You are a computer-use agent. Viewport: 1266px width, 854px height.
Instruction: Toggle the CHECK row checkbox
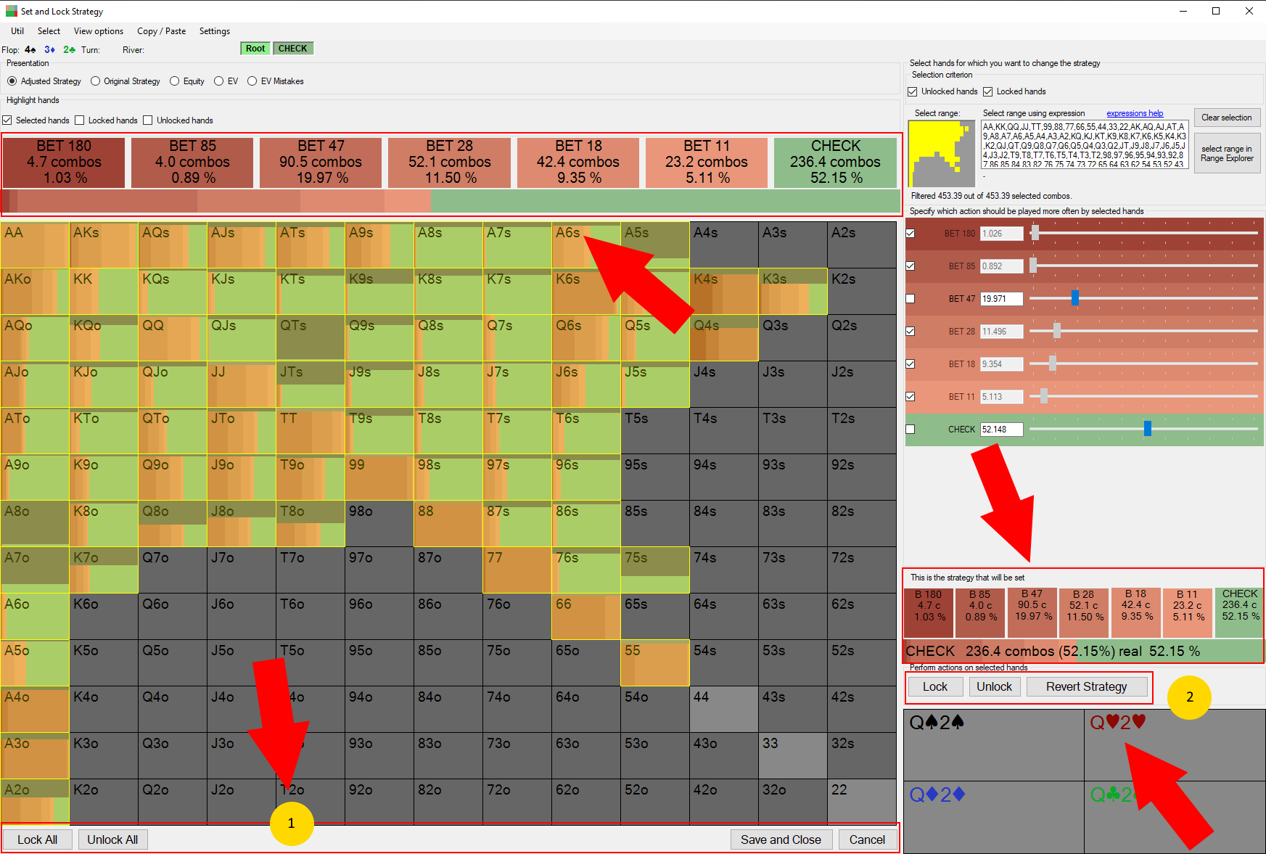tap(911, 430)
